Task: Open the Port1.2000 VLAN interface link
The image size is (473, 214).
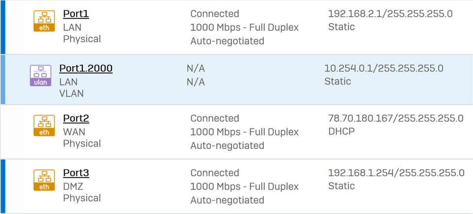Action: 86,69
